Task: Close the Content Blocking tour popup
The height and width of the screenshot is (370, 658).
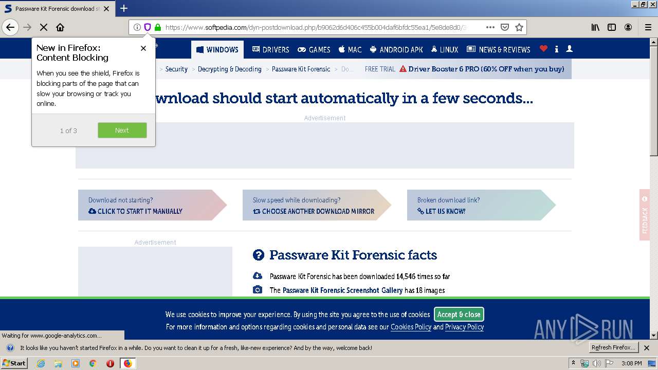Action: tap(143, 48)
